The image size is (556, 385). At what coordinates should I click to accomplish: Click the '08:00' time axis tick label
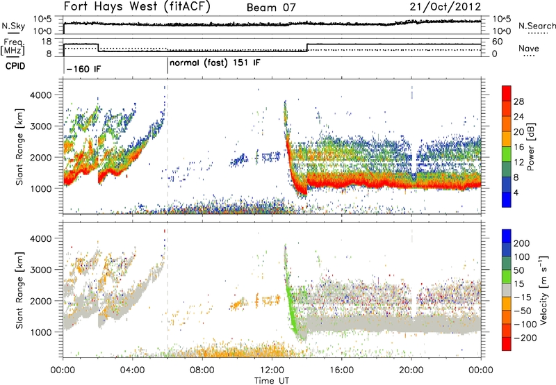click(202, 370)
